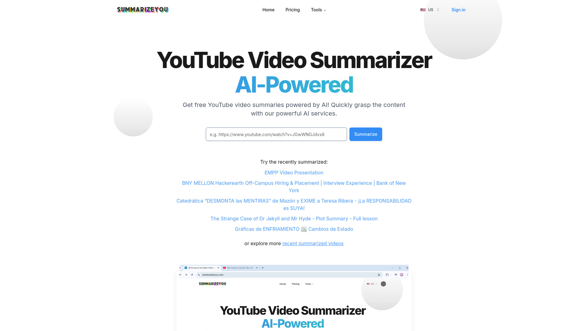Click the Strange Case of Dr Jekyll summary

[294, 218]
